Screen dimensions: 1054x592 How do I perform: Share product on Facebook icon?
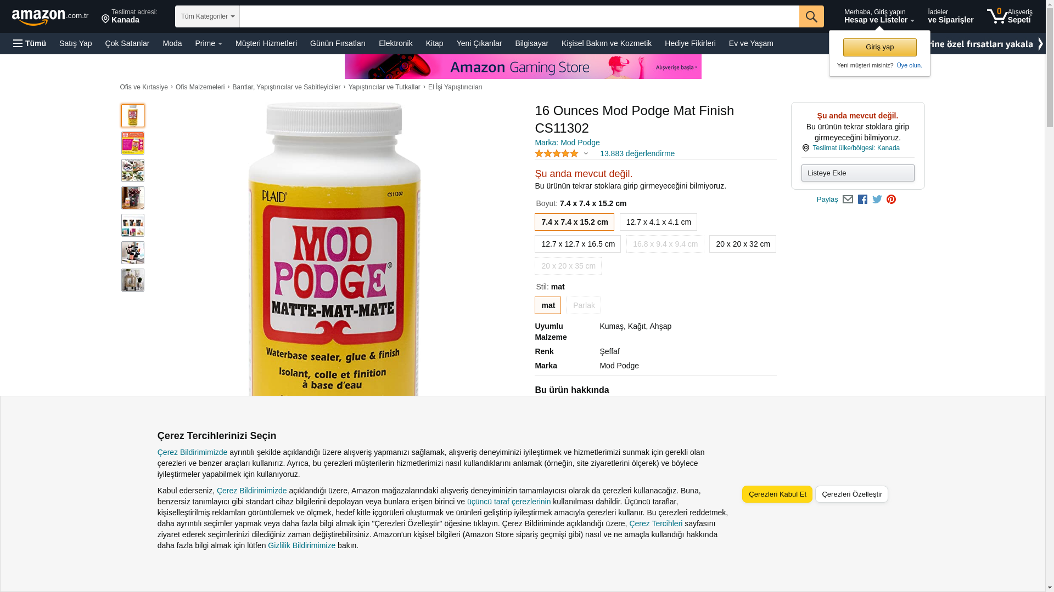click(862, 200)
